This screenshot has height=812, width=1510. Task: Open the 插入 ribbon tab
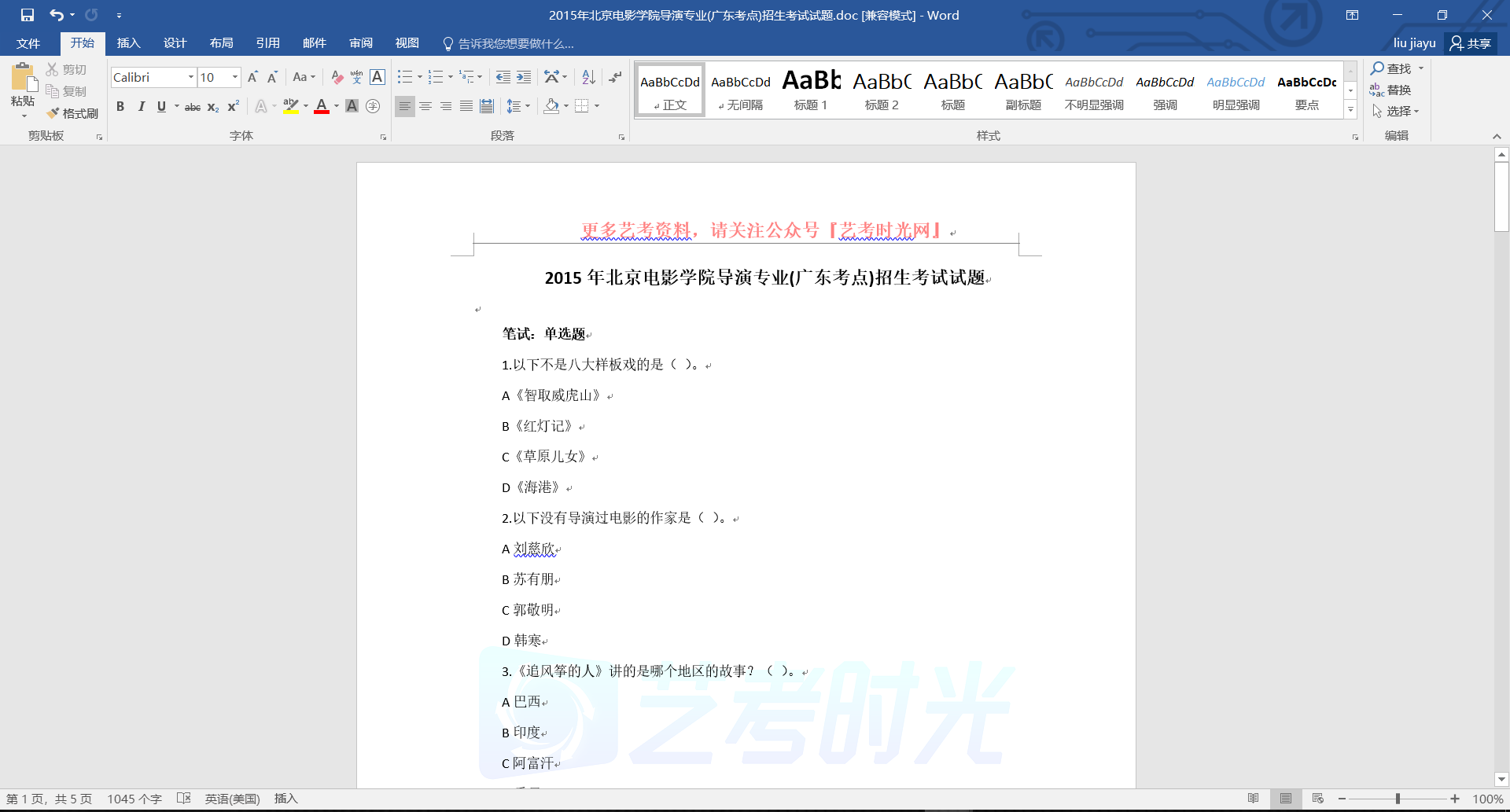click(128, 43)
